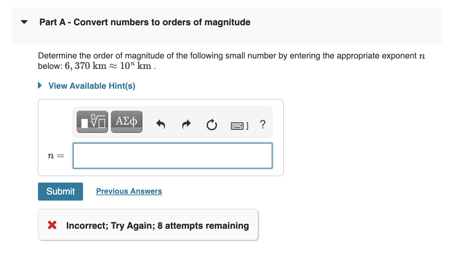This screenshot has width=453, height=254.
Task: Click the question mark help icon
Action: click(x=262, y=125)
